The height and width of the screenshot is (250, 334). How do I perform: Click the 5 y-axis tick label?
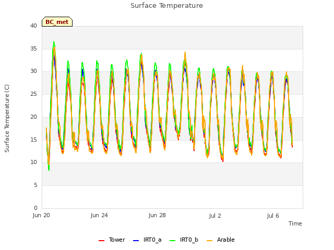35,185
